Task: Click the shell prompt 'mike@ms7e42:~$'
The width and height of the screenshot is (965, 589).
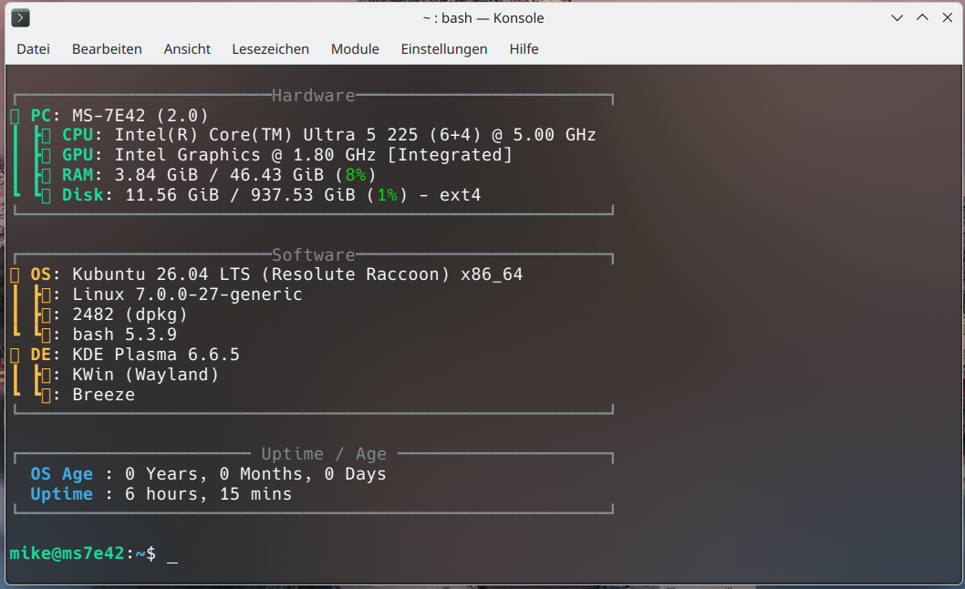Action: tap(82, 553)
